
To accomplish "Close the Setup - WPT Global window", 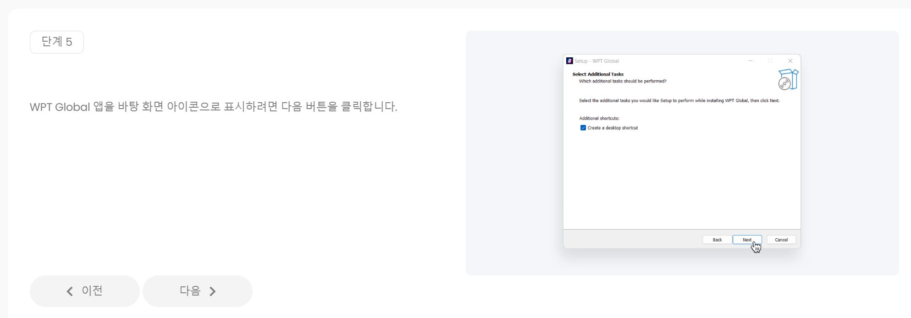I will tap(790, 61).
